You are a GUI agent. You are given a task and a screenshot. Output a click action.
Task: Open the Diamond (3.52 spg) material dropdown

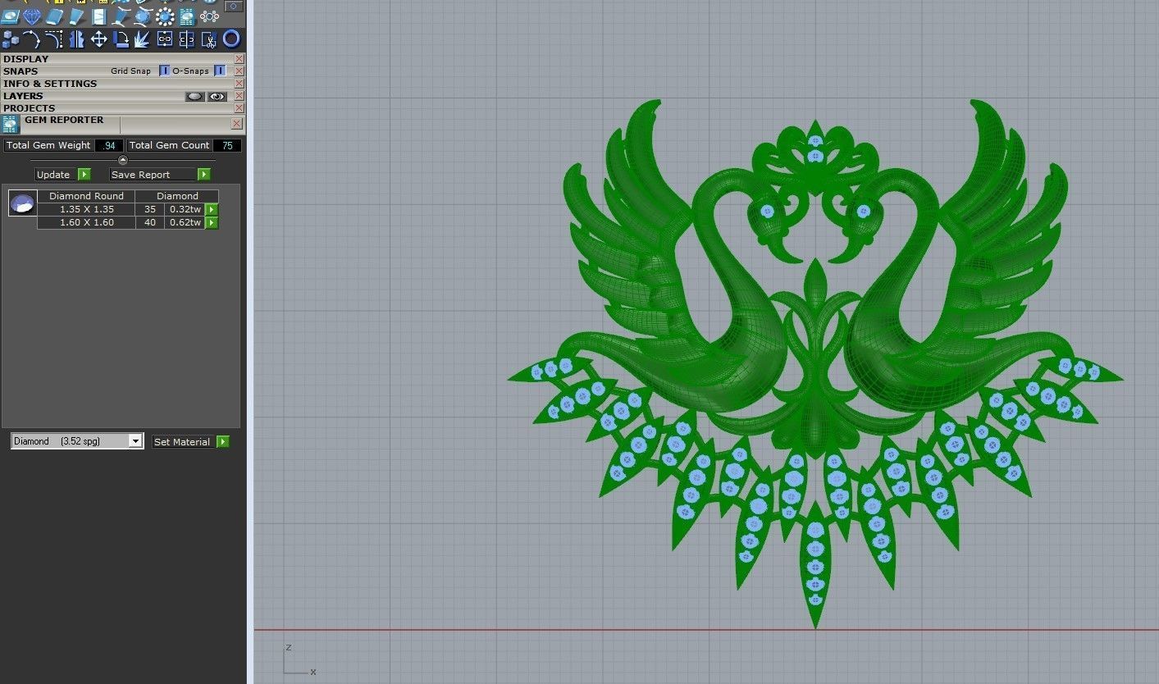coord(77,441)
